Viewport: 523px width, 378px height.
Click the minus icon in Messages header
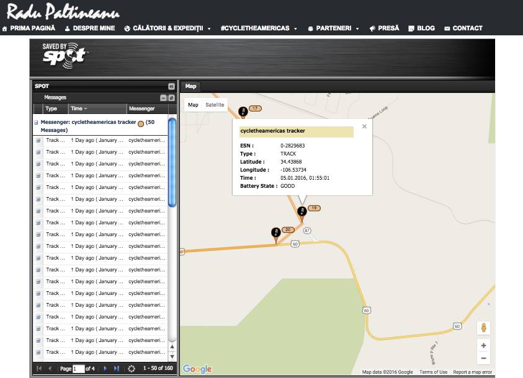coord(164,98)
